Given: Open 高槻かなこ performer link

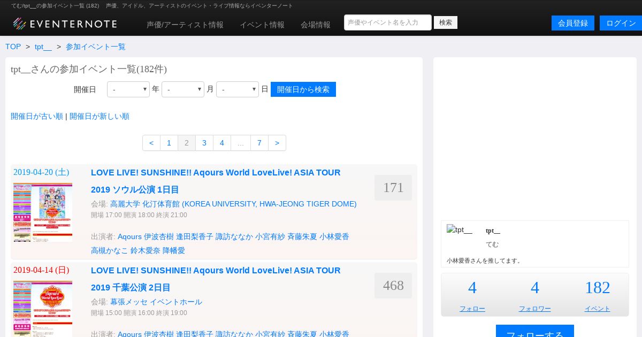Looking at the screenshot, I should 110,250.
